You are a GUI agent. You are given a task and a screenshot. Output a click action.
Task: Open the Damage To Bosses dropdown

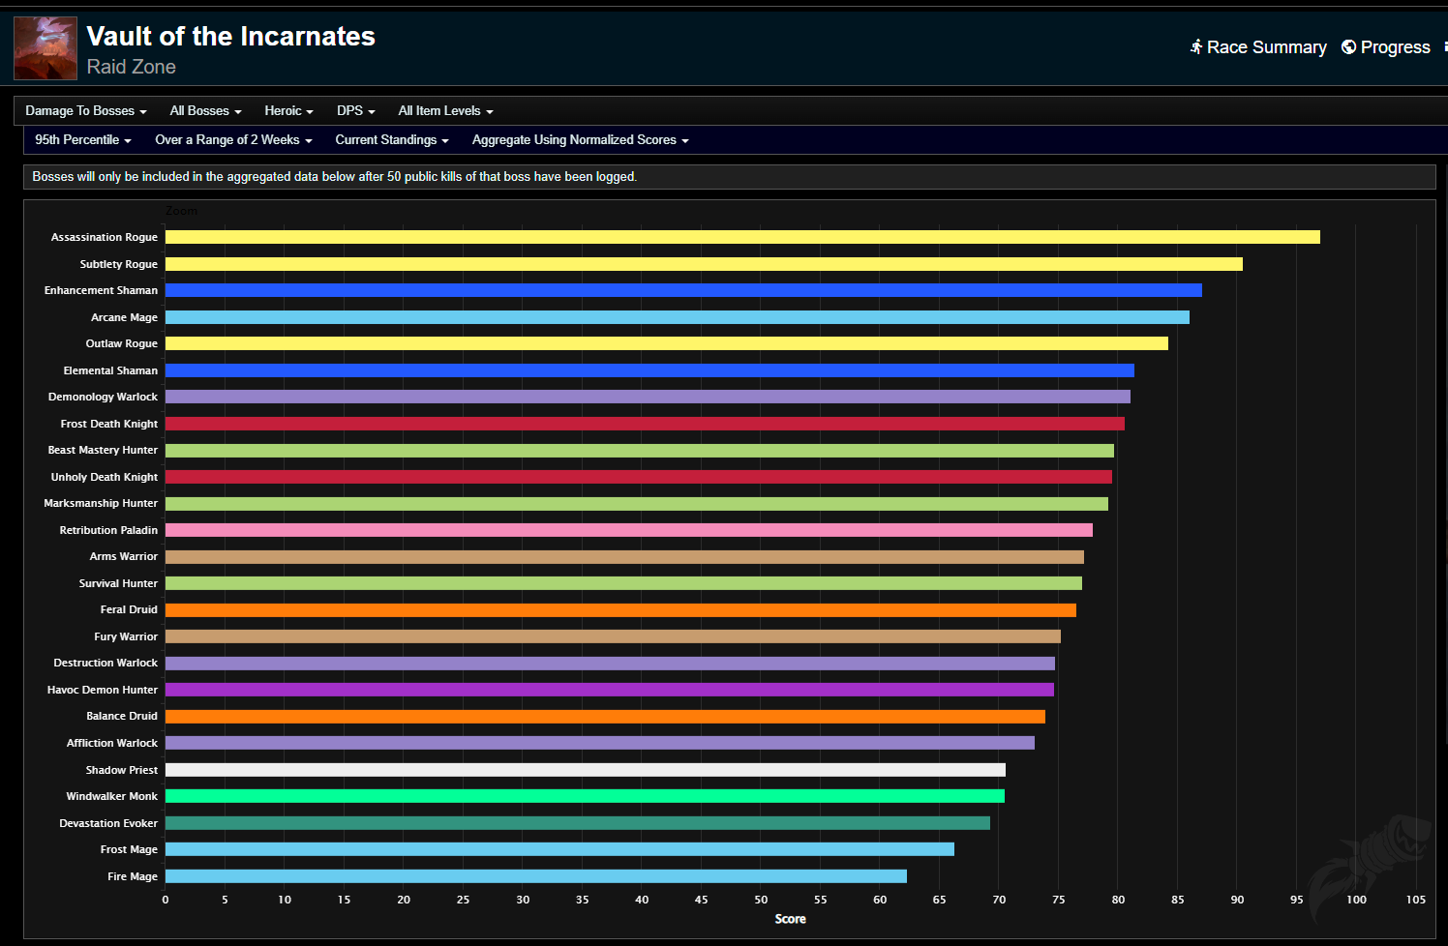[x=85, y=110]
